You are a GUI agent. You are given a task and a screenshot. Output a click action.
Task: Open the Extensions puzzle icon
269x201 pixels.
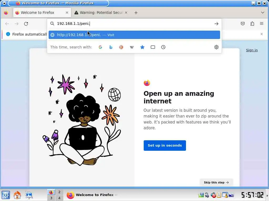point(252,24)
